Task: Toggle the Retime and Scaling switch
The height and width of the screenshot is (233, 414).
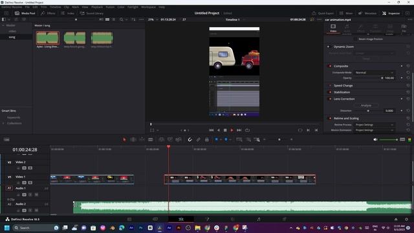Action: [330, 118]
